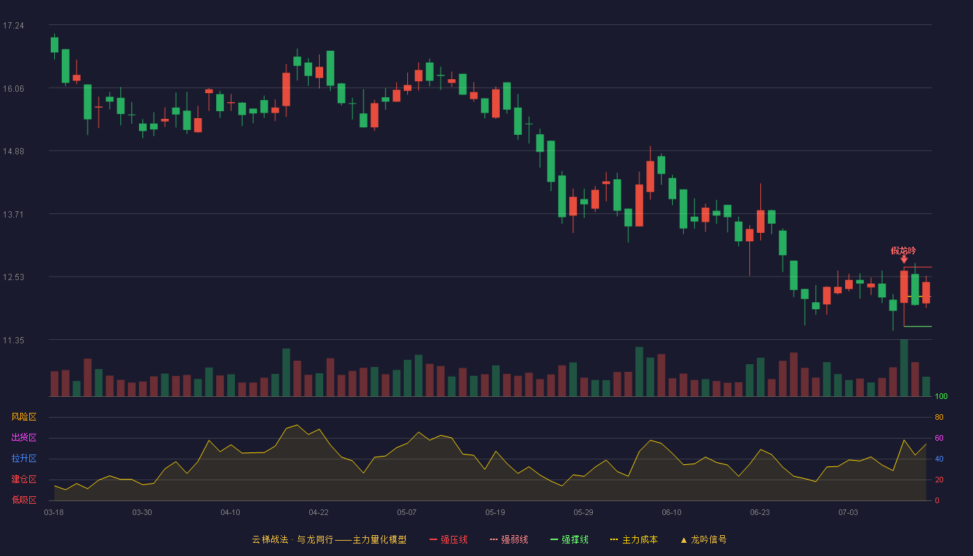Toggle the 强弱线 legend entry
Image resolution: width=973 pixels, height=556 pixels.
[509, 539]
